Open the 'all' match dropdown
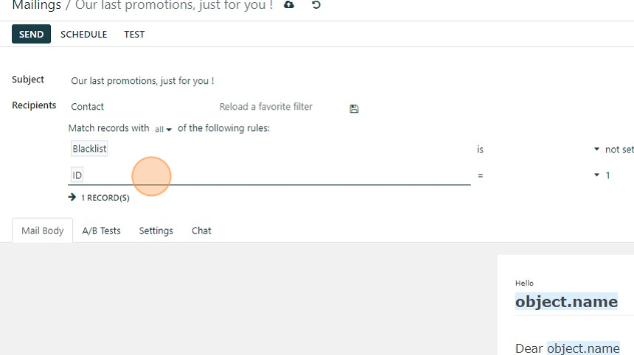This screenshot has height=355, width=634. (x=163, y=129)
